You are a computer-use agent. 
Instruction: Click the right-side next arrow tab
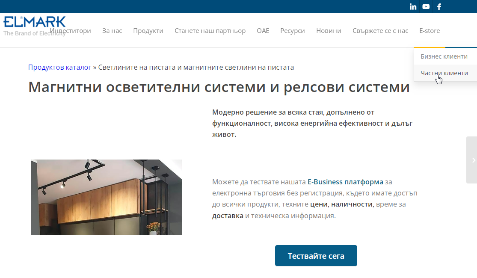point(472,160)
